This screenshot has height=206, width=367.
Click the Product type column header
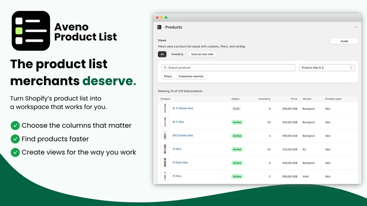(x=333, y=99)
